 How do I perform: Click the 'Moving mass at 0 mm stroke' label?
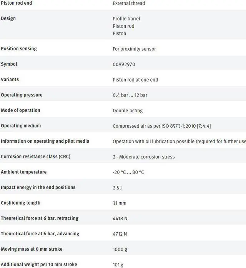click(32, 249)
